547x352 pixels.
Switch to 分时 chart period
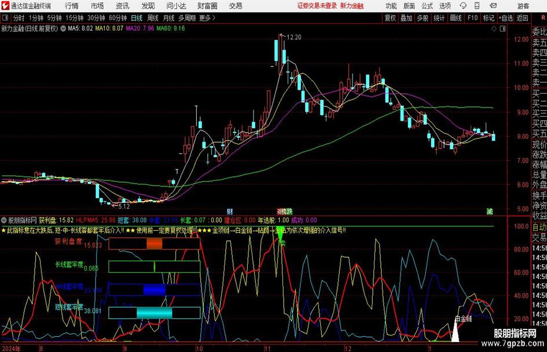pos(19,18)
